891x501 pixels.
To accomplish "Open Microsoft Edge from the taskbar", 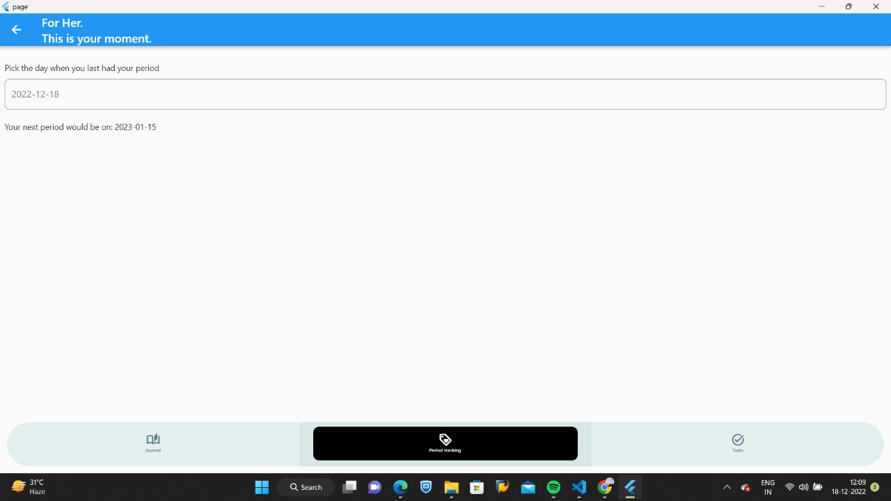I will point(400,487).
